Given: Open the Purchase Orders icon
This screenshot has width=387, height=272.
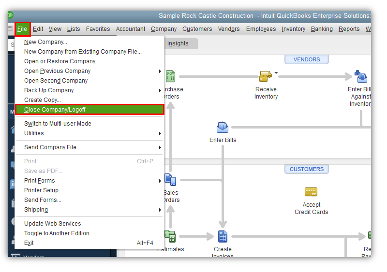Looking at the screenshot, I should (171, 76).
